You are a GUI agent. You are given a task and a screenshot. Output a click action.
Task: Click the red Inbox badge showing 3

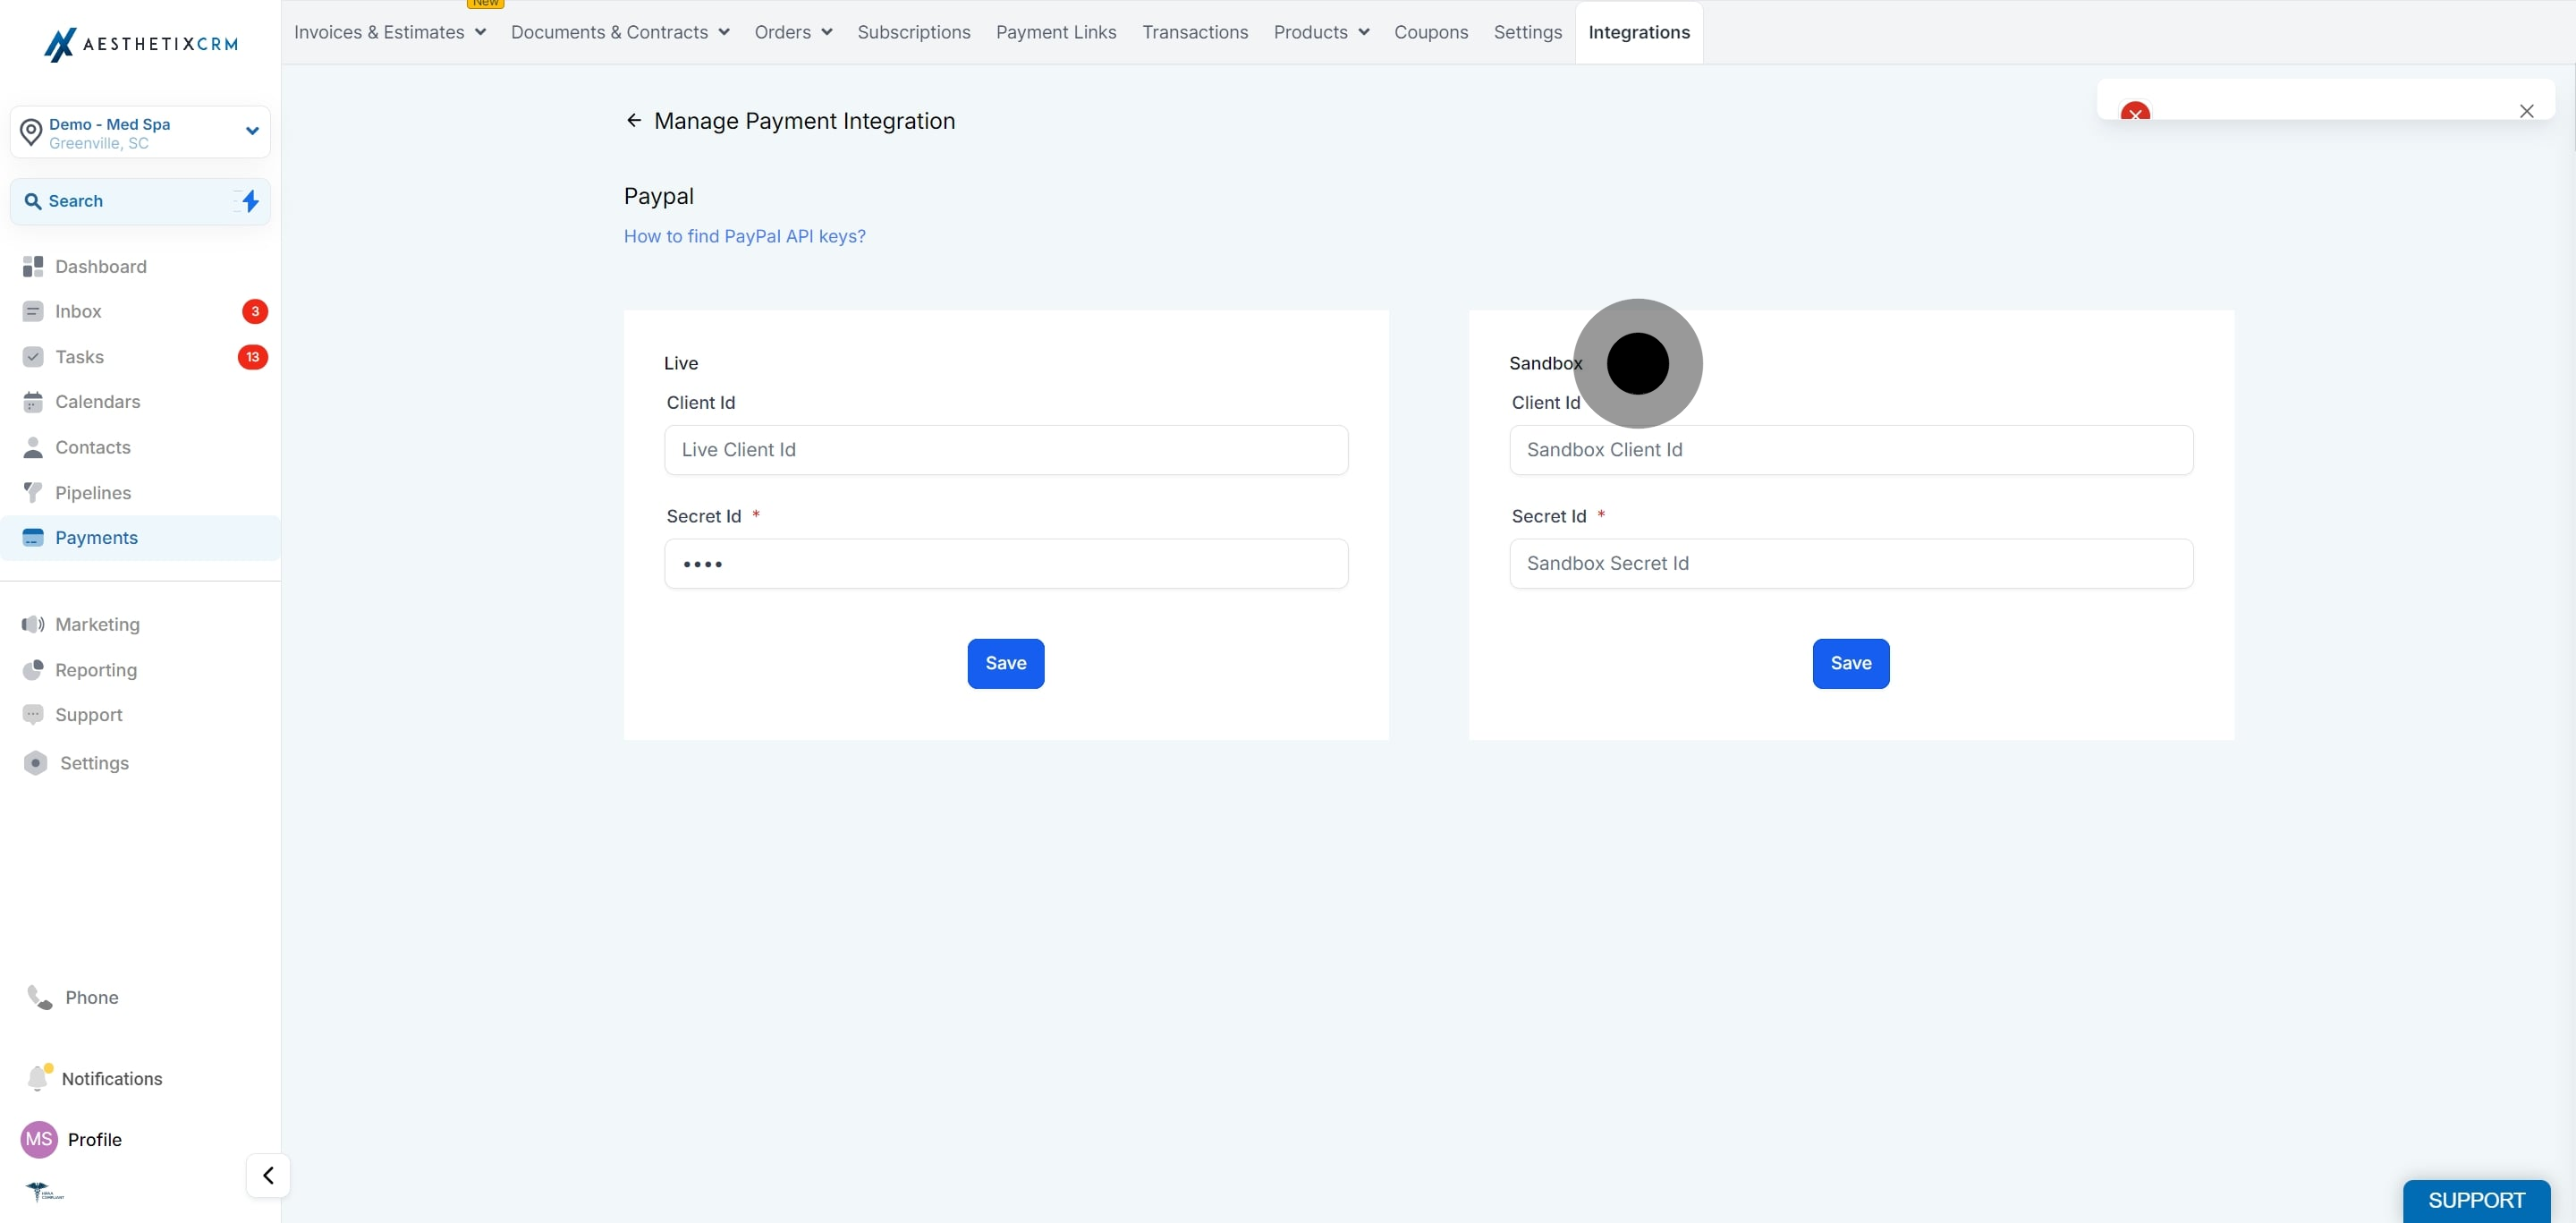point(255,311)
